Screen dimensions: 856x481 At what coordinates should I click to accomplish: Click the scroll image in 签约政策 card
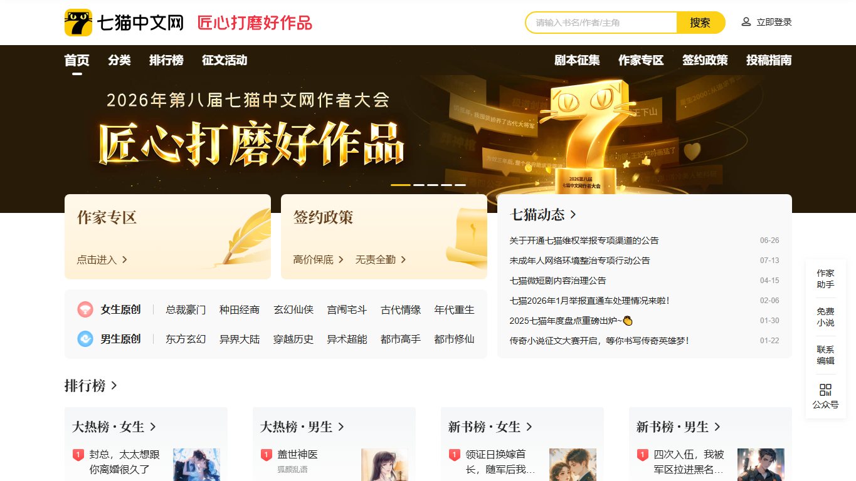pyautogui.click(x=467, y=237)
